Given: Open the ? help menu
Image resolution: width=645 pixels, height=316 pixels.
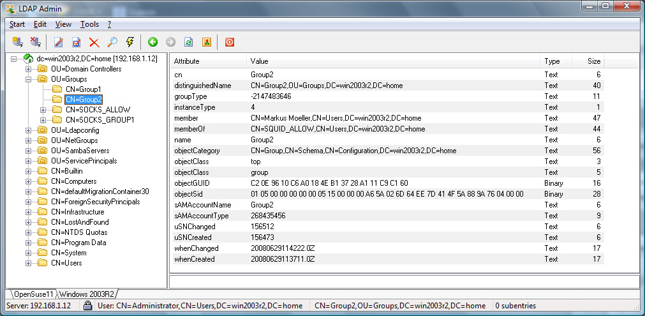Looking at the screenshot, I should tap(110, 24).
